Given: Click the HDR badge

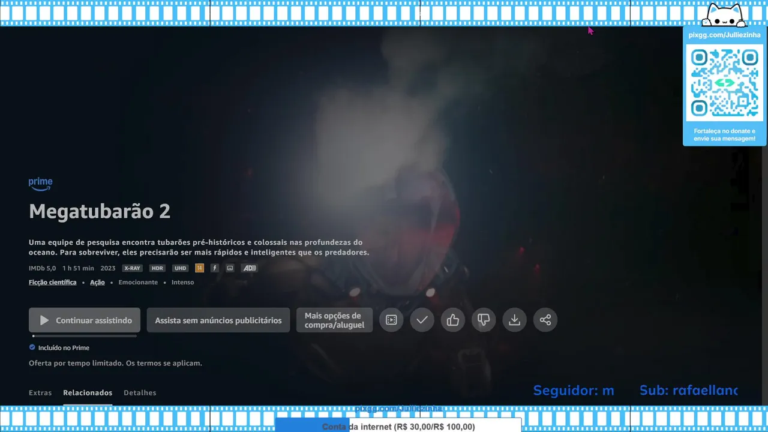Looking at the screenshot, I should pyautogui.click(x=157, y=268).
